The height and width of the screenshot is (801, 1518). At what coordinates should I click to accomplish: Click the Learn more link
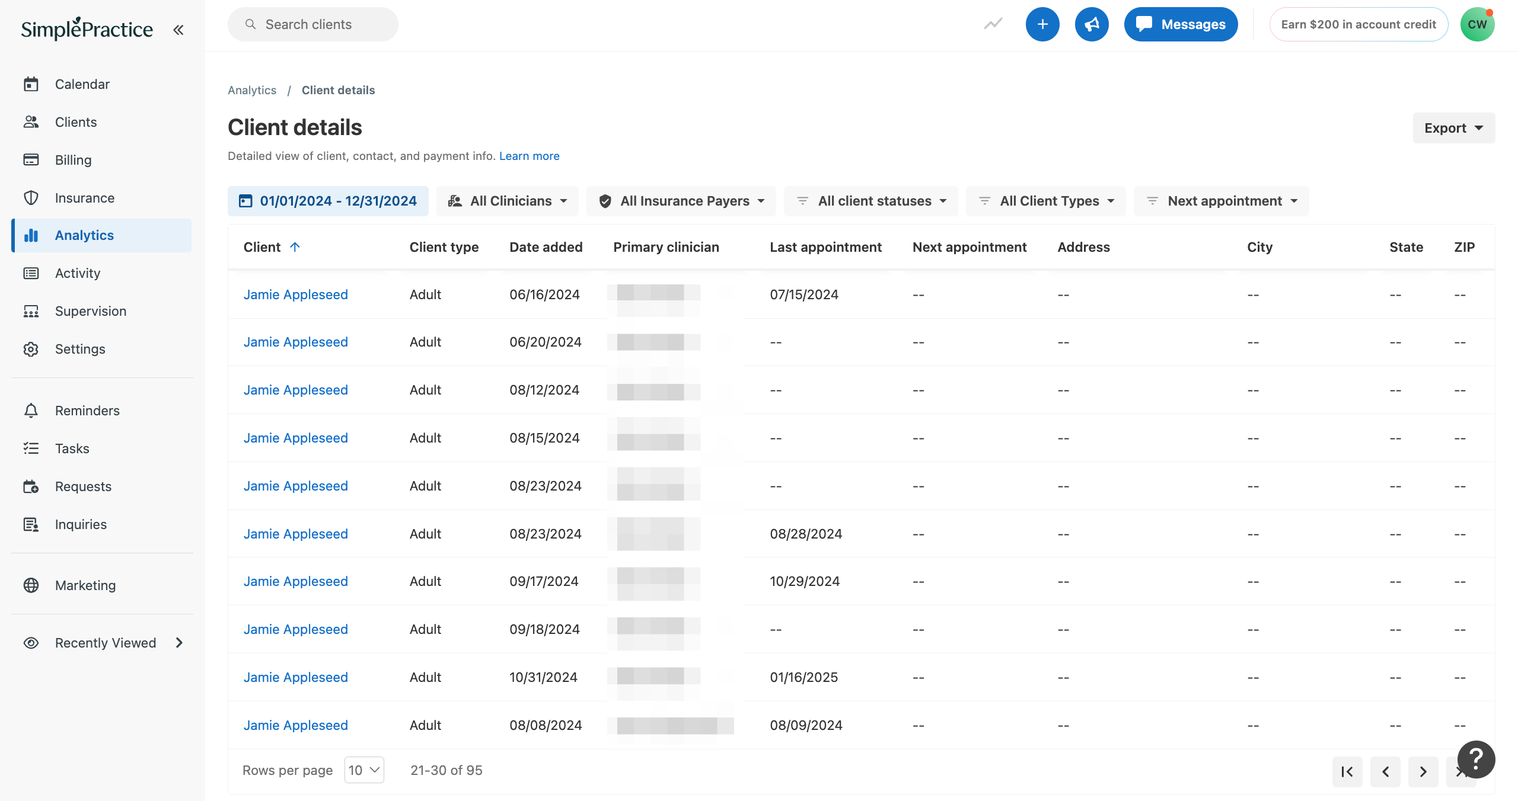coord(529,155)
